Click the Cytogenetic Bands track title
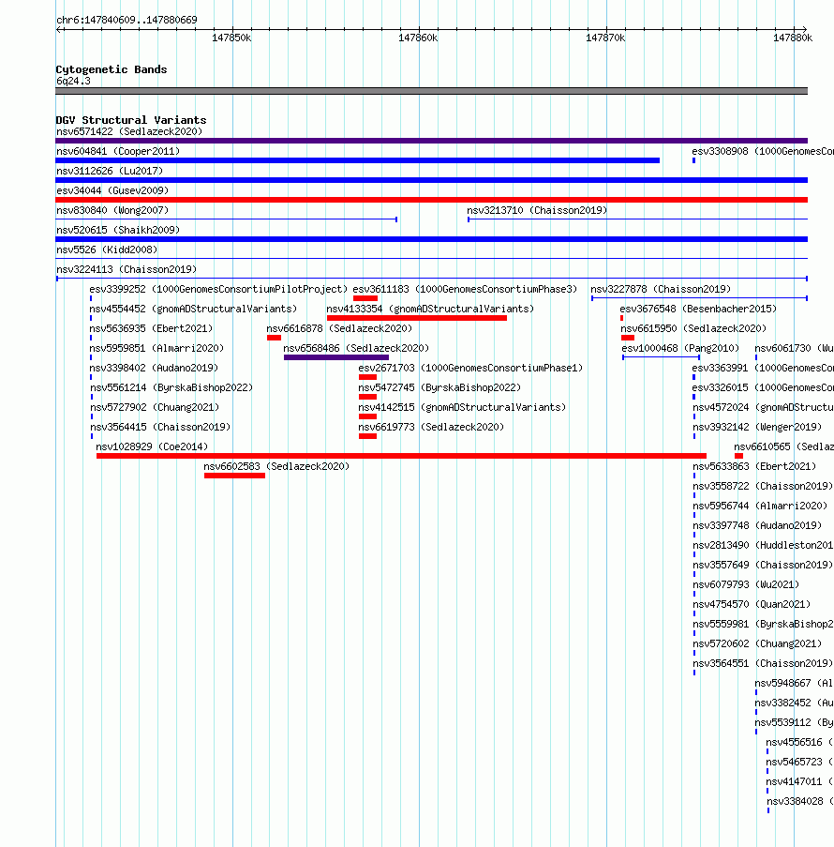The image size is (834, 847). coord(112,69)
